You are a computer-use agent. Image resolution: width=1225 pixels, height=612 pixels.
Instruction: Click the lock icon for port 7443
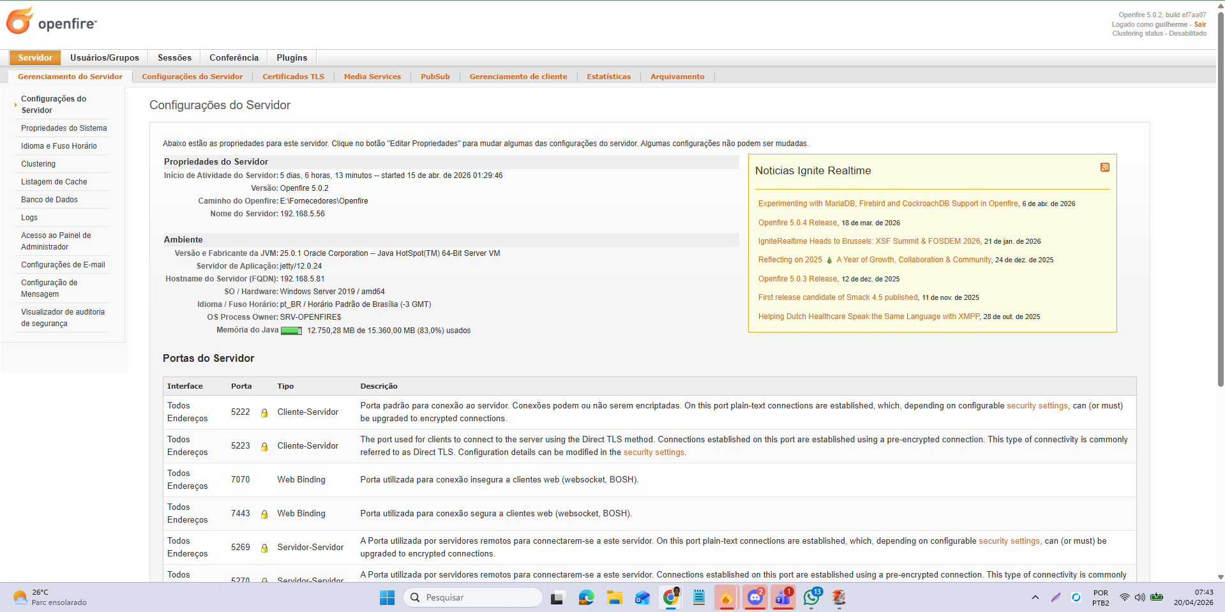coord(264,514)
